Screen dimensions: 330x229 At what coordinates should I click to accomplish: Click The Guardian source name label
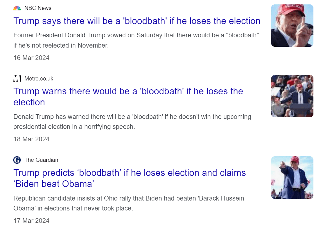(x=41, y=160)
